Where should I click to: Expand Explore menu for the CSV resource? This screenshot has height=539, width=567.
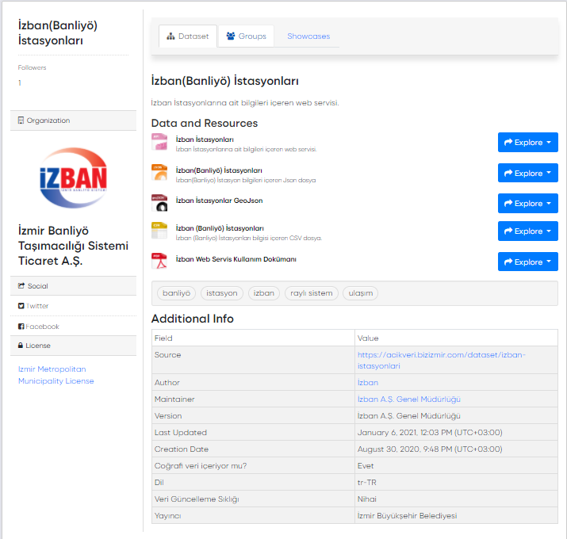point(527,231)
